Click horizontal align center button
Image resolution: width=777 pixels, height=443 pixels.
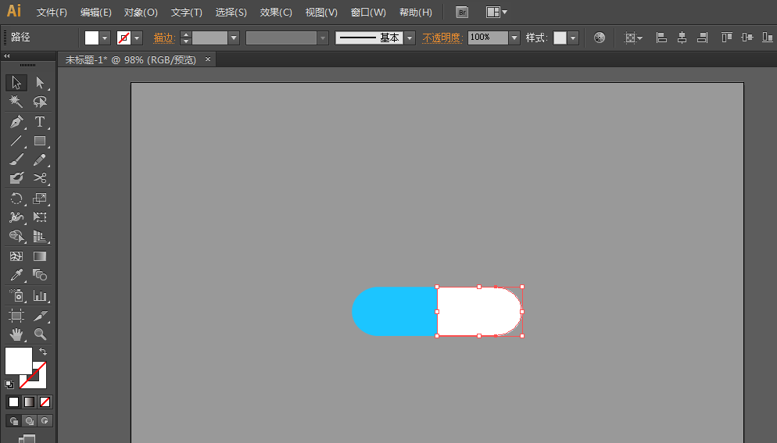[682, 38]
